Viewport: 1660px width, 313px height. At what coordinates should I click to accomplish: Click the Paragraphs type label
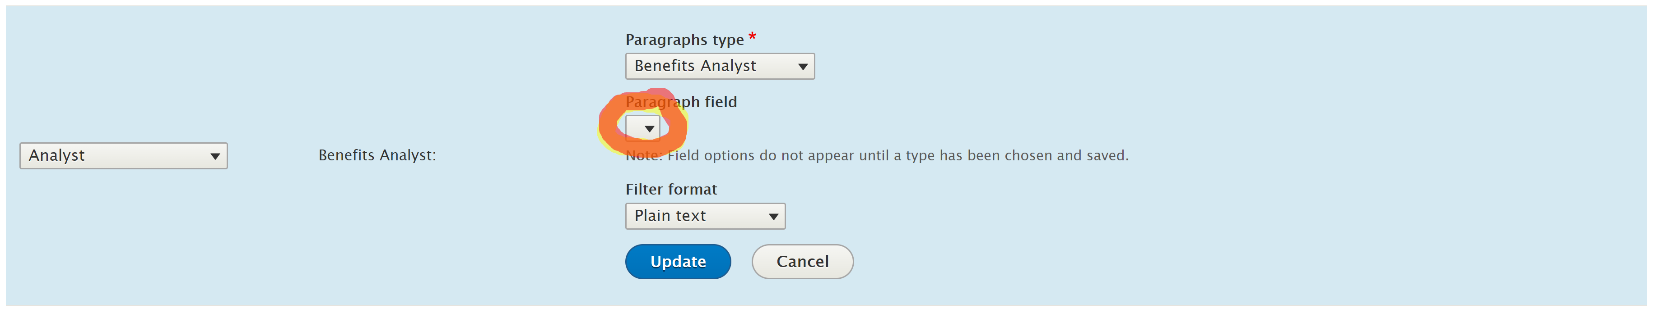pos(684,40)
